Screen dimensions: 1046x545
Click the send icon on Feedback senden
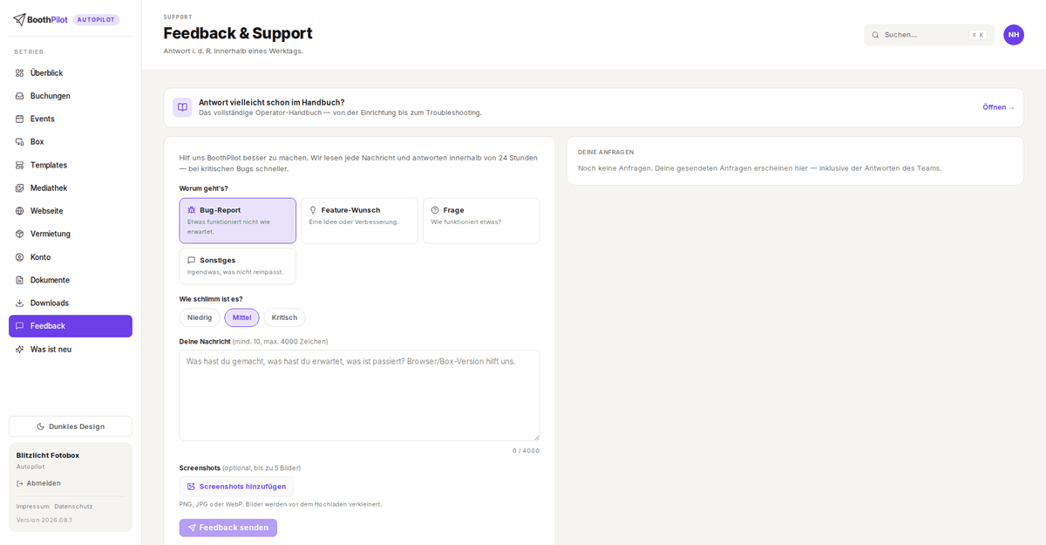(x=192, y=528)
